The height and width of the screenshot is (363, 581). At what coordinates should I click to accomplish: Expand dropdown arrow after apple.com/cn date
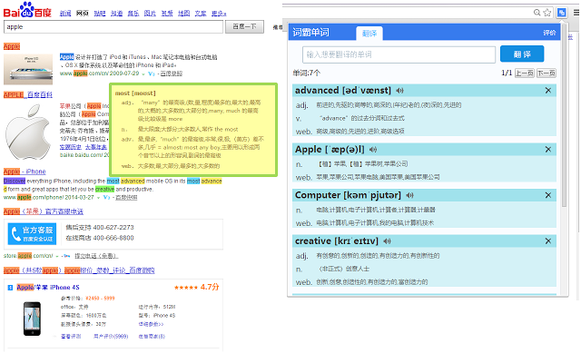pos(143,74)
